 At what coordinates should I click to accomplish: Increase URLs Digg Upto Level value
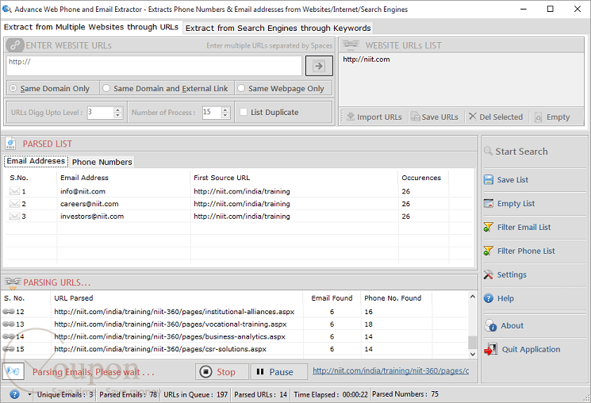point(118,109)
